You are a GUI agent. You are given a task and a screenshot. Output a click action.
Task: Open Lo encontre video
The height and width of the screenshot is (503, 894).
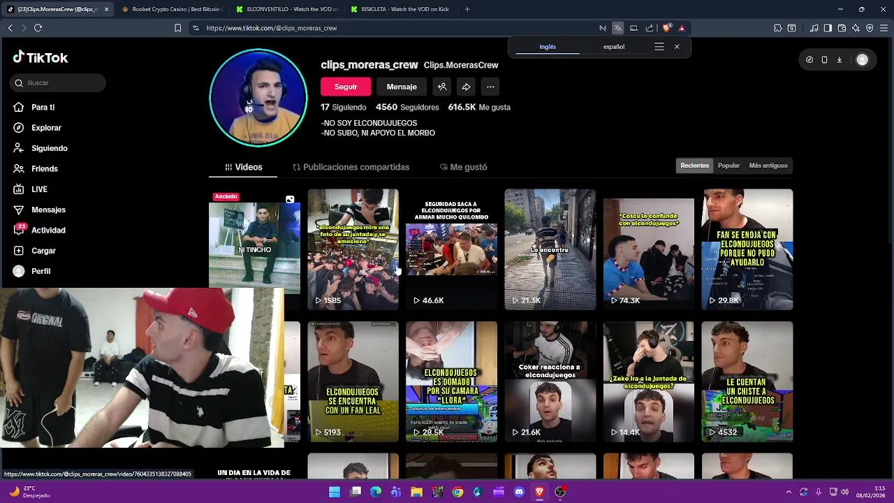pyautogui.click(x=550, y=249)
